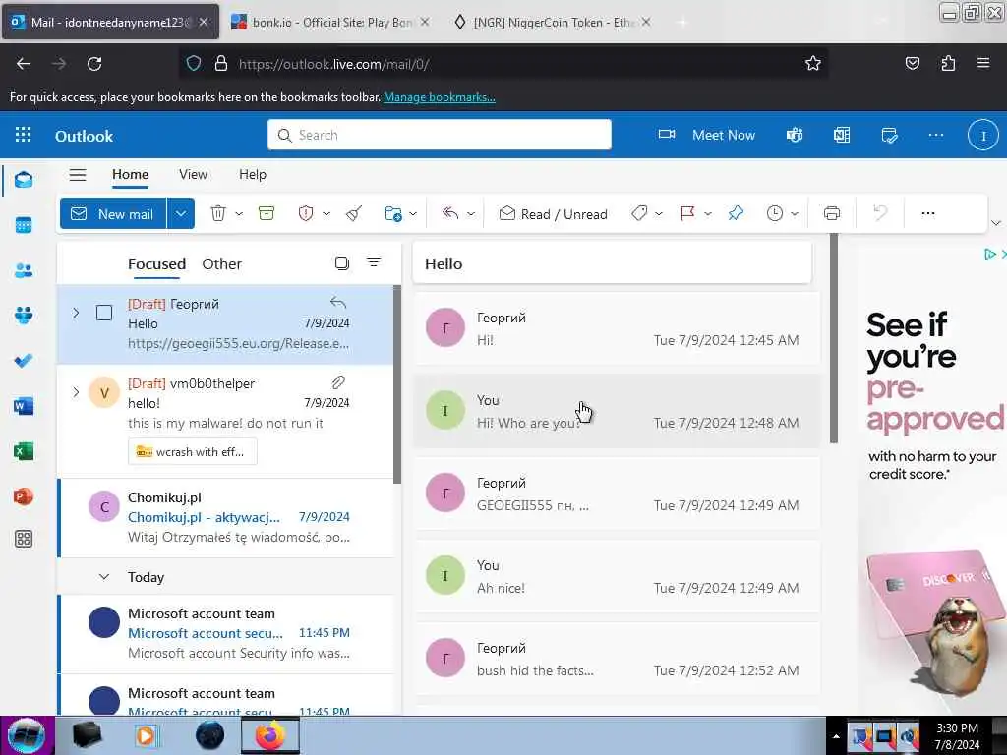The image size is (1007, 755).
Task: Open the Help ribbon tab
Action: click(253, 174)
